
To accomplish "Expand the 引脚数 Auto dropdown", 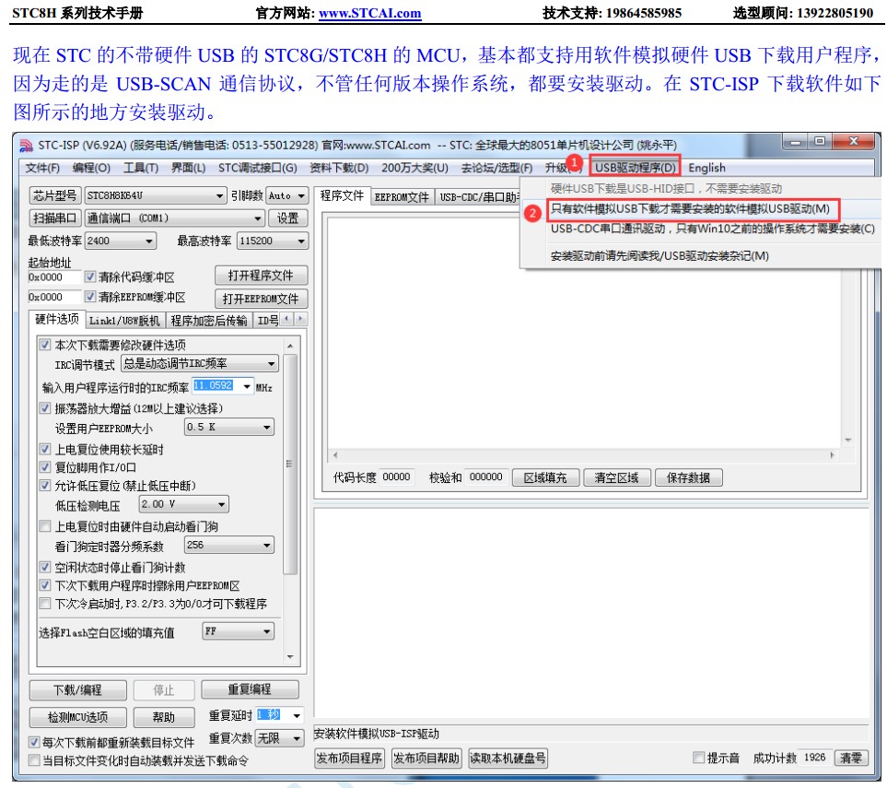I will pos(301,196).
